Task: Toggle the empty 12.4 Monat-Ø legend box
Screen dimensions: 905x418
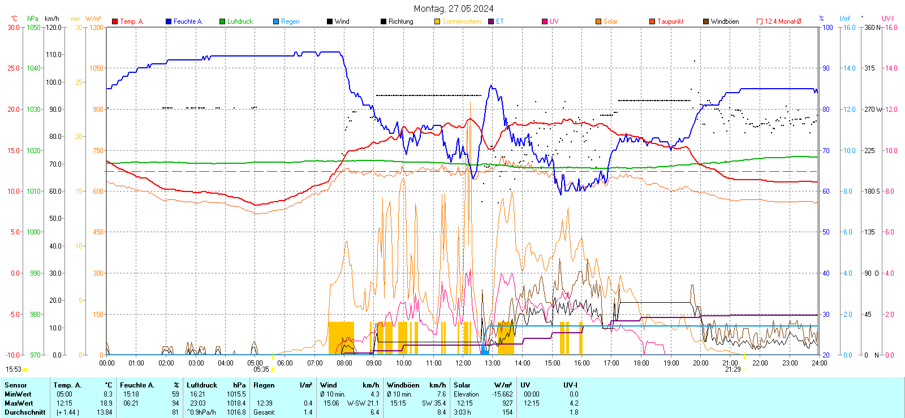Action: [x=760, y=21]
